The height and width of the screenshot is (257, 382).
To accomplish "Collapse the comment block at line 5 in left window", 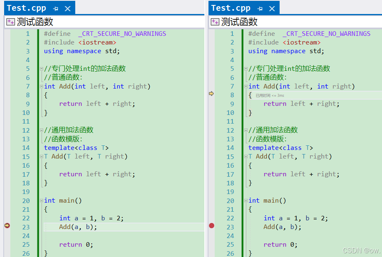I will tap(42, 69).
